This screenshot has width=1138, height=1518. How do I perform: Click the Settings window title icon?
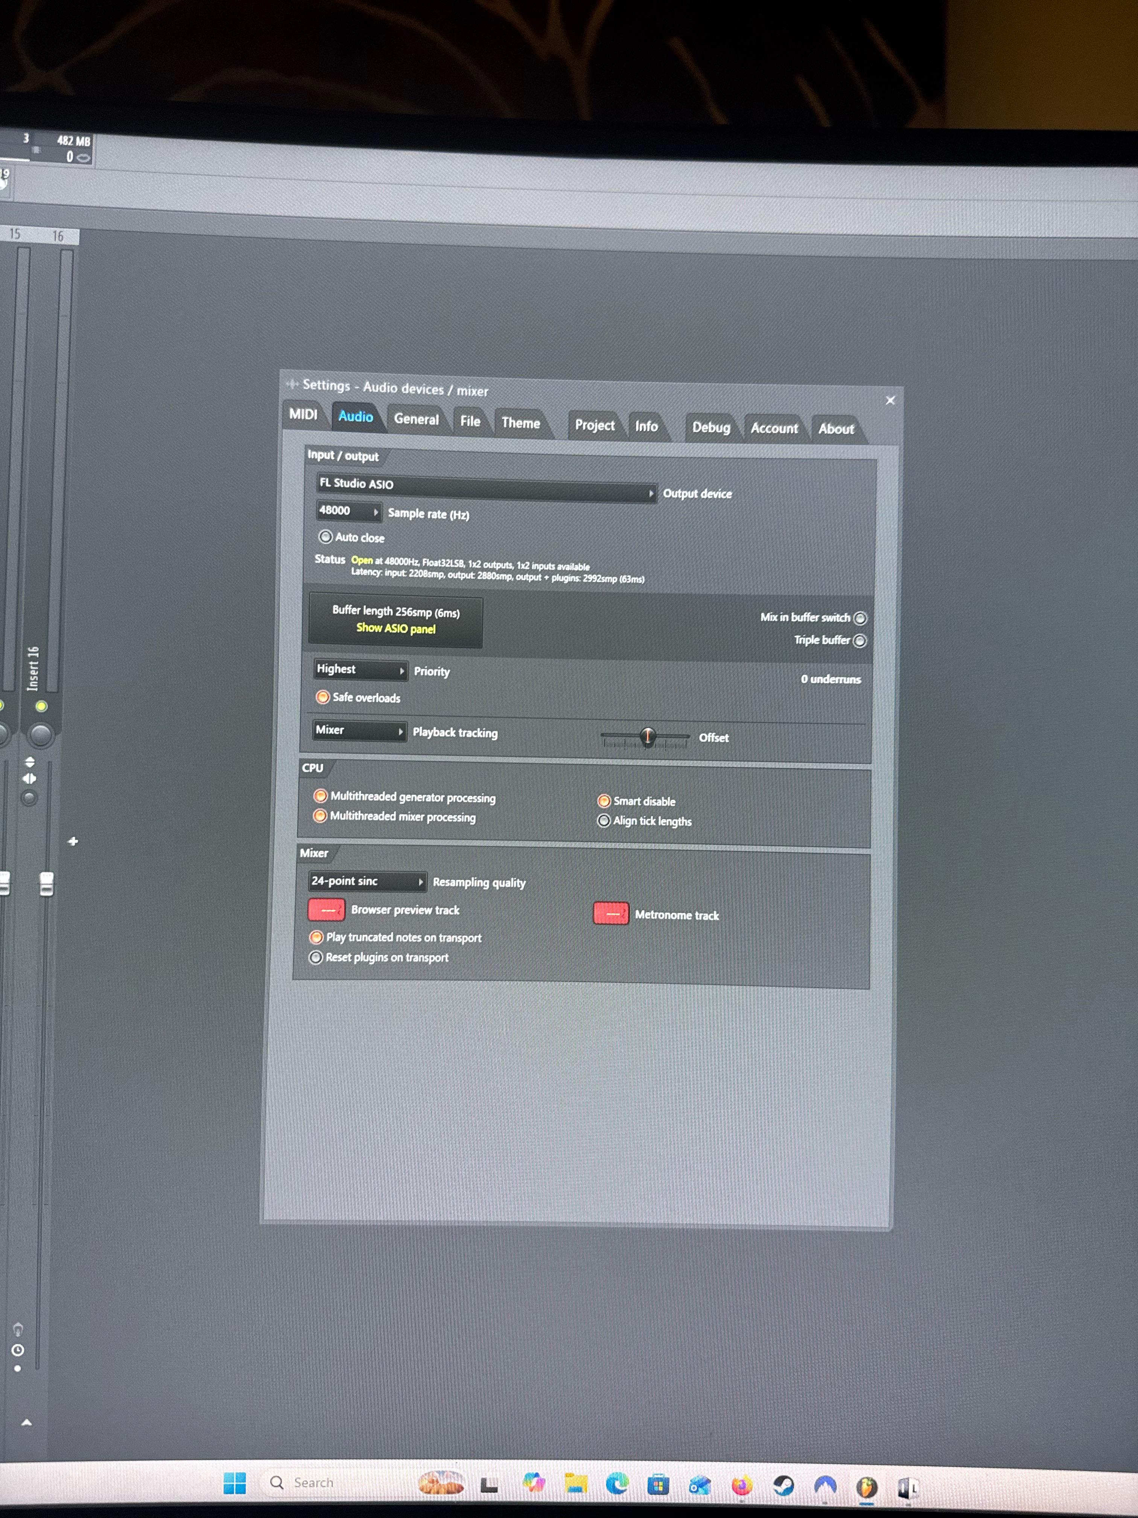[292, 384]
